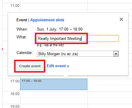Viewport: 132px width, 108px height.
Task: Open Edit event » link
Action: click(58, 66)
